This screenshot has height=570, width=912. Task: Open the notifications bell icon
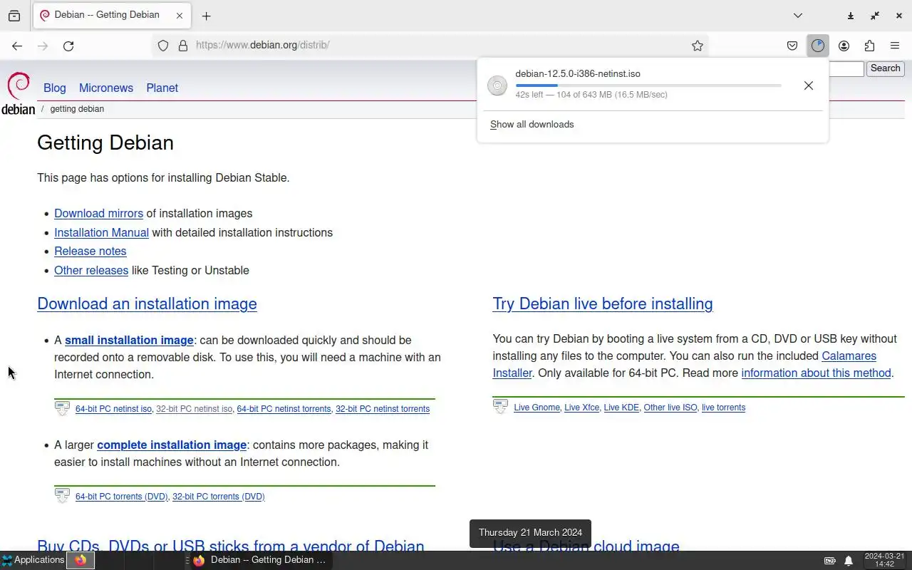(849, 561)
